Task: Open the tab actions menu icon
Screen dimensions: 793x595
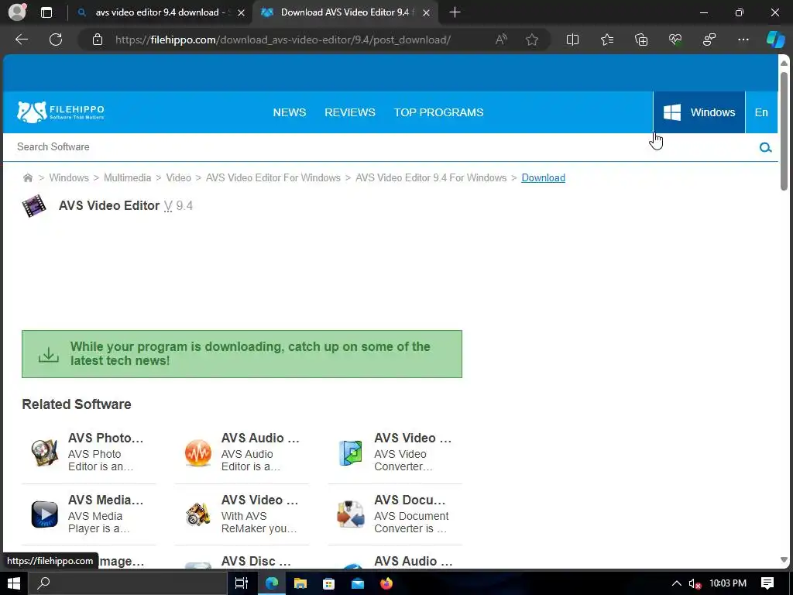Action: click(x=46, y=12)
